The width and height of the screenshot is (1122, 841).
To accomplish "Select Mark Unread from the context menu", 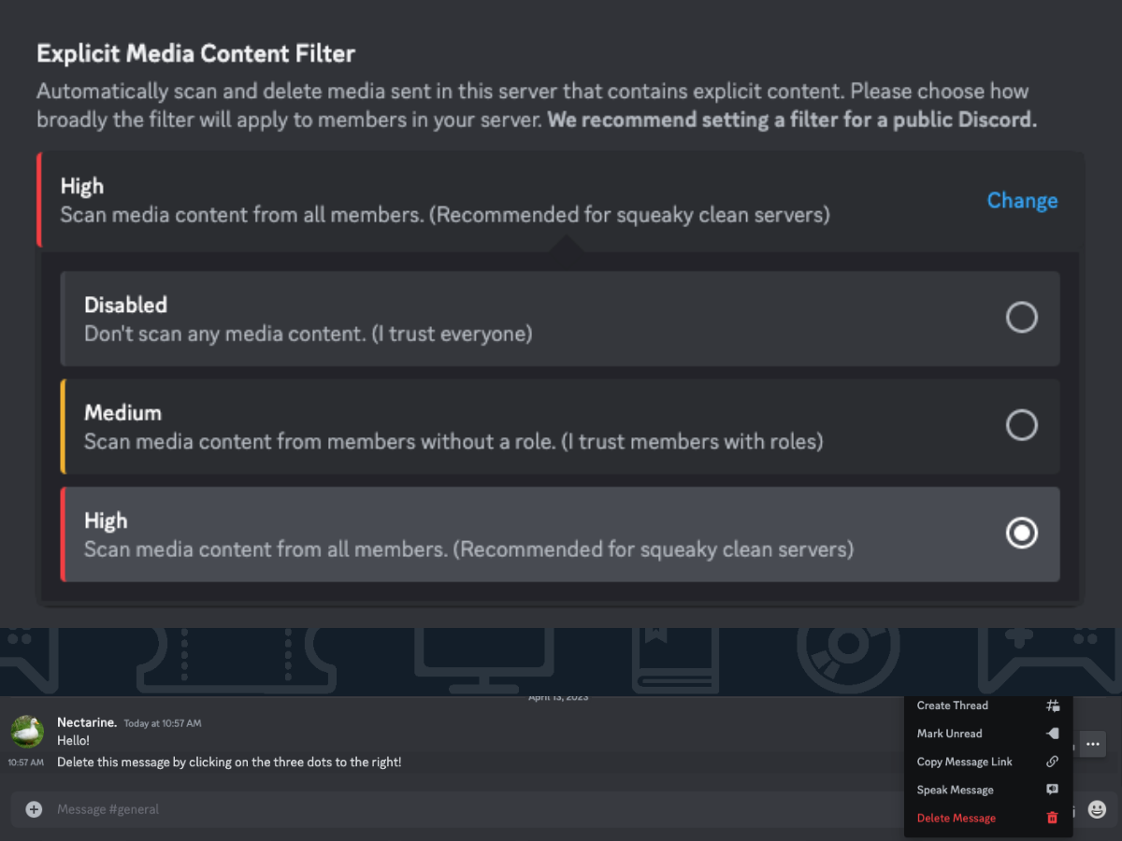I will pos(949,734).
